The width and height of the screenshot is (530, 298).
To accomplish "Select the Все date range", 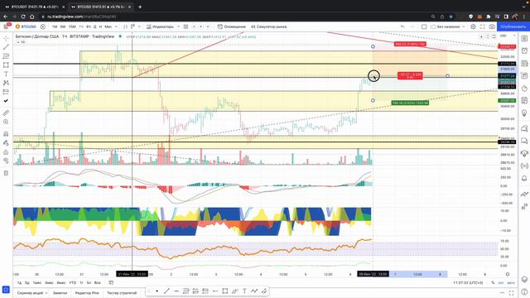I will click(x=98, y=282).
